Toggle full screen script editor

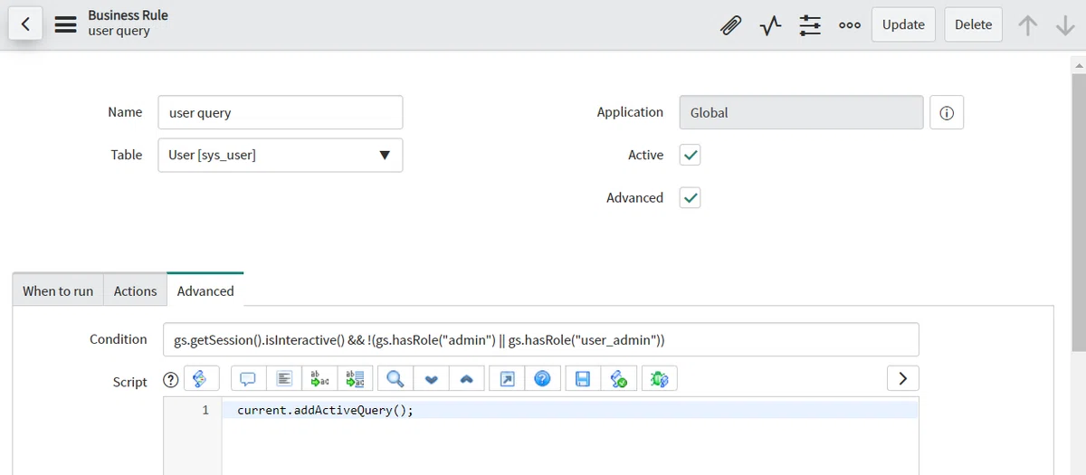click(x=507, y=379)
